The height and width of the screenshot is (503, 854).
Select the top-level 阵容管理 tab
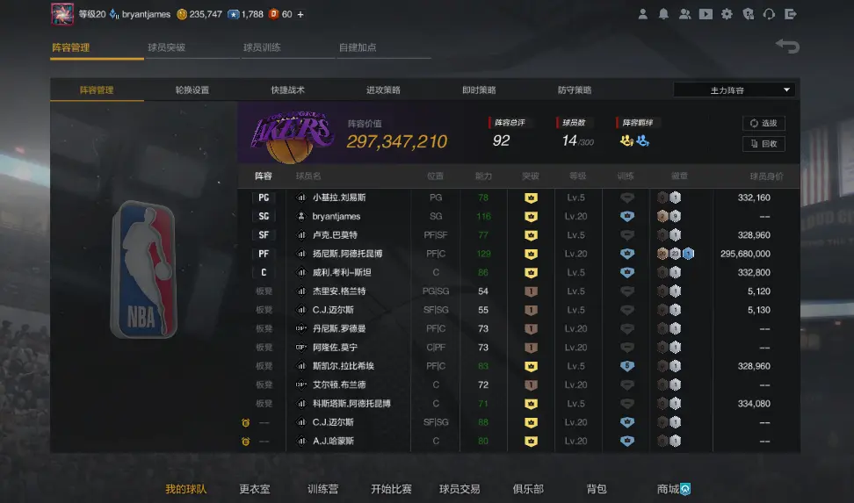tap(71, 47)
